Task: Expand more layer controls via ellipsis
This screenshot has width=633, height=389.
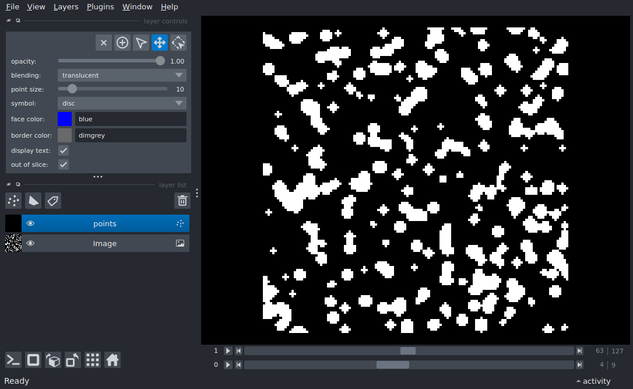Action: click(x=98, y=177)
